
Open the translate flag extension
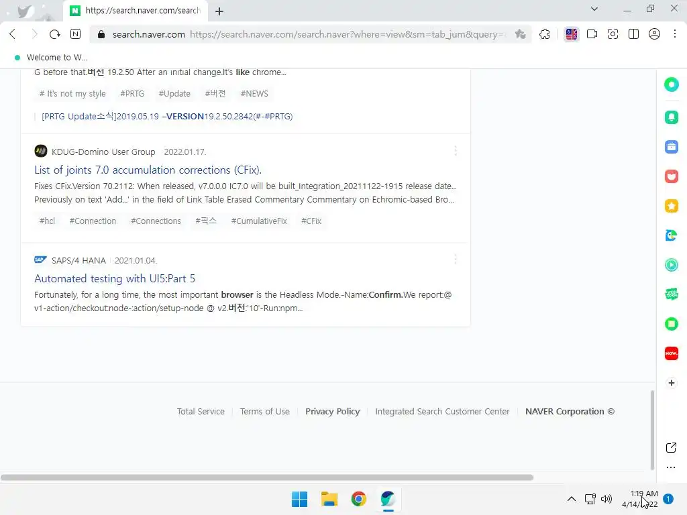[x=572, y=34]
